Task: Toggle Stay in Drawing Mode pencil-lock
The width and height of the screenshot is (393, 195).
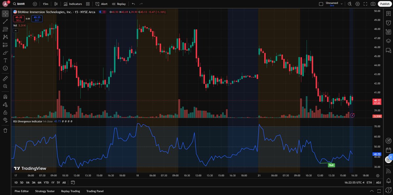Action: point(5,105)
